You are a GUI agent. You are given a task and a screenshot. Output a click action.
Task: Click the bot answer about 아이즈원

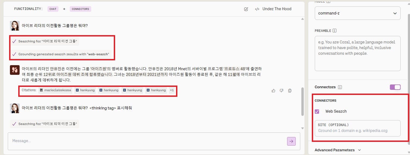point(142,74)
